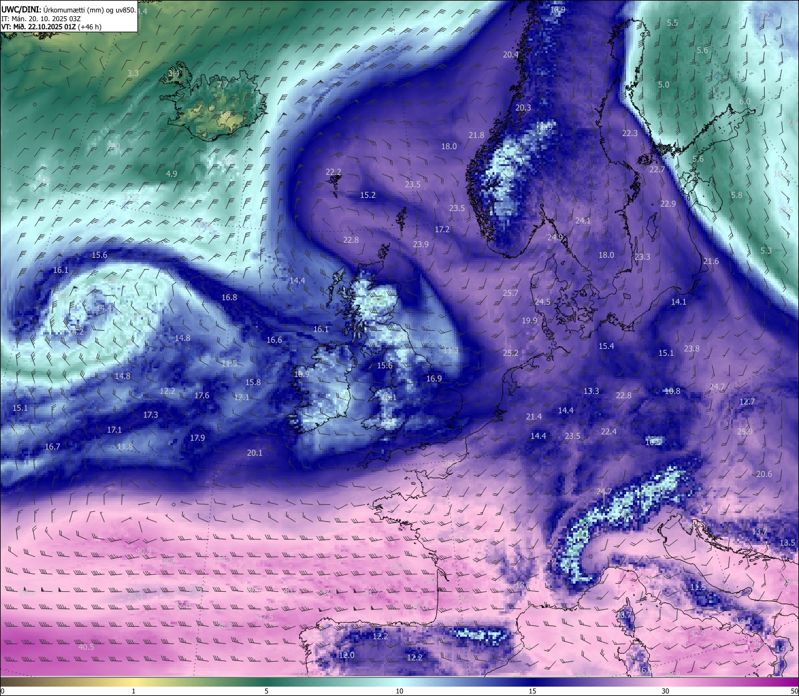Click the 17.9 value label

(x=197, y=438)
